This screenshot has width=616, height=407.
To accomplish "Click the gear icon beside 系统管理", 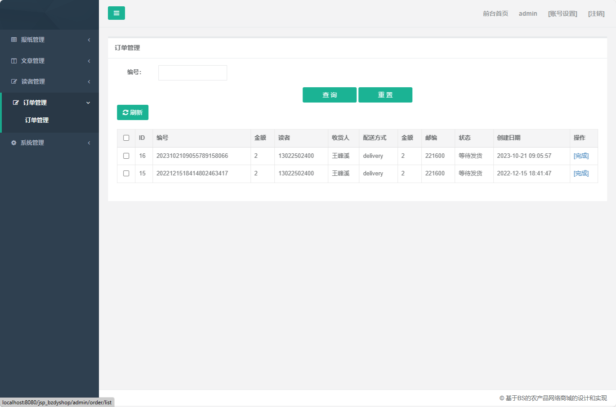I will click(x=14, y=143).
